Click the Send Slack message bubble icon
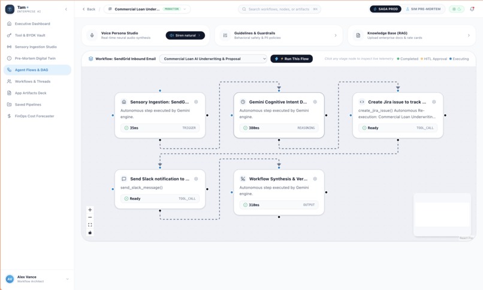The image size is (483, 290). click(x=124, y=179)
